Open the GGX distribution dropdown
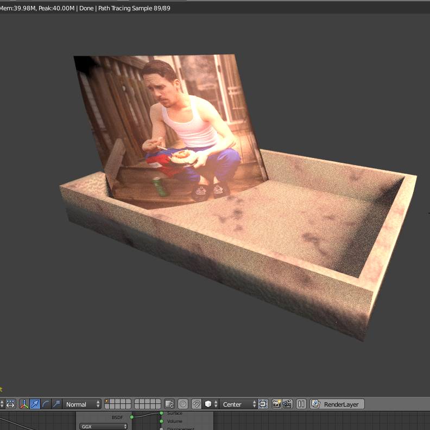Screen dimensions: 430x430 pos(103,426)
